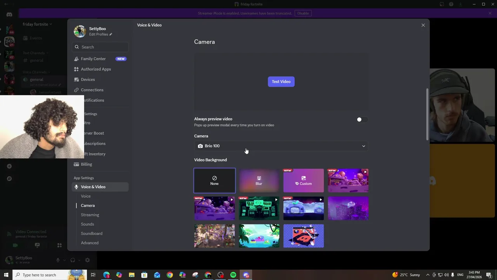Viewport: 497px width, 280px height.
Task: Open Google Chrome from the taskbar
Action: [x=170, y=275]
